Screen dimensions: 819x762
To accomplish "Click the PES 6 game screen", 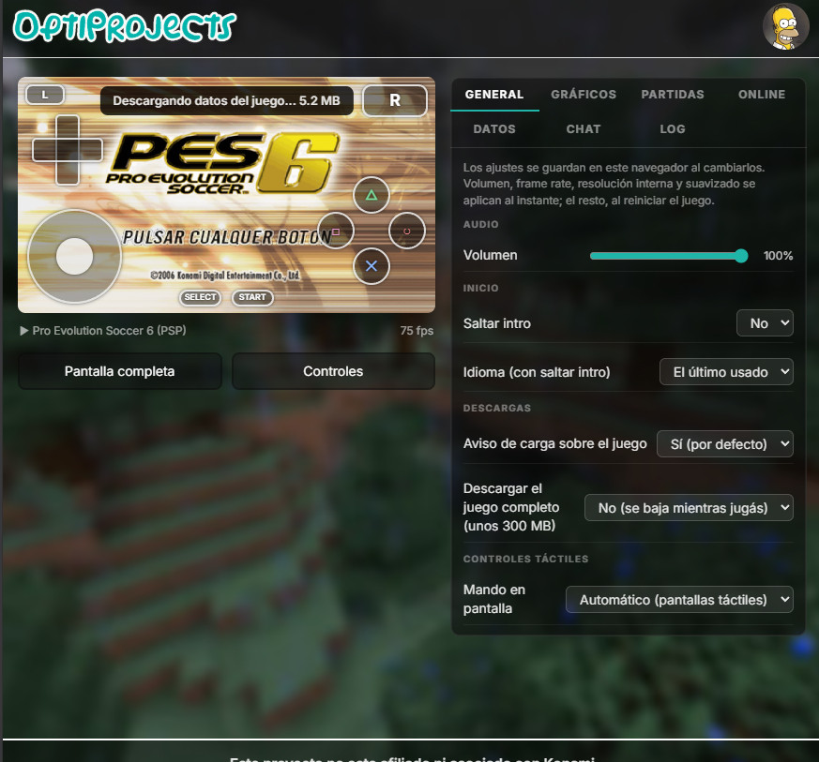I will [226, 195].
